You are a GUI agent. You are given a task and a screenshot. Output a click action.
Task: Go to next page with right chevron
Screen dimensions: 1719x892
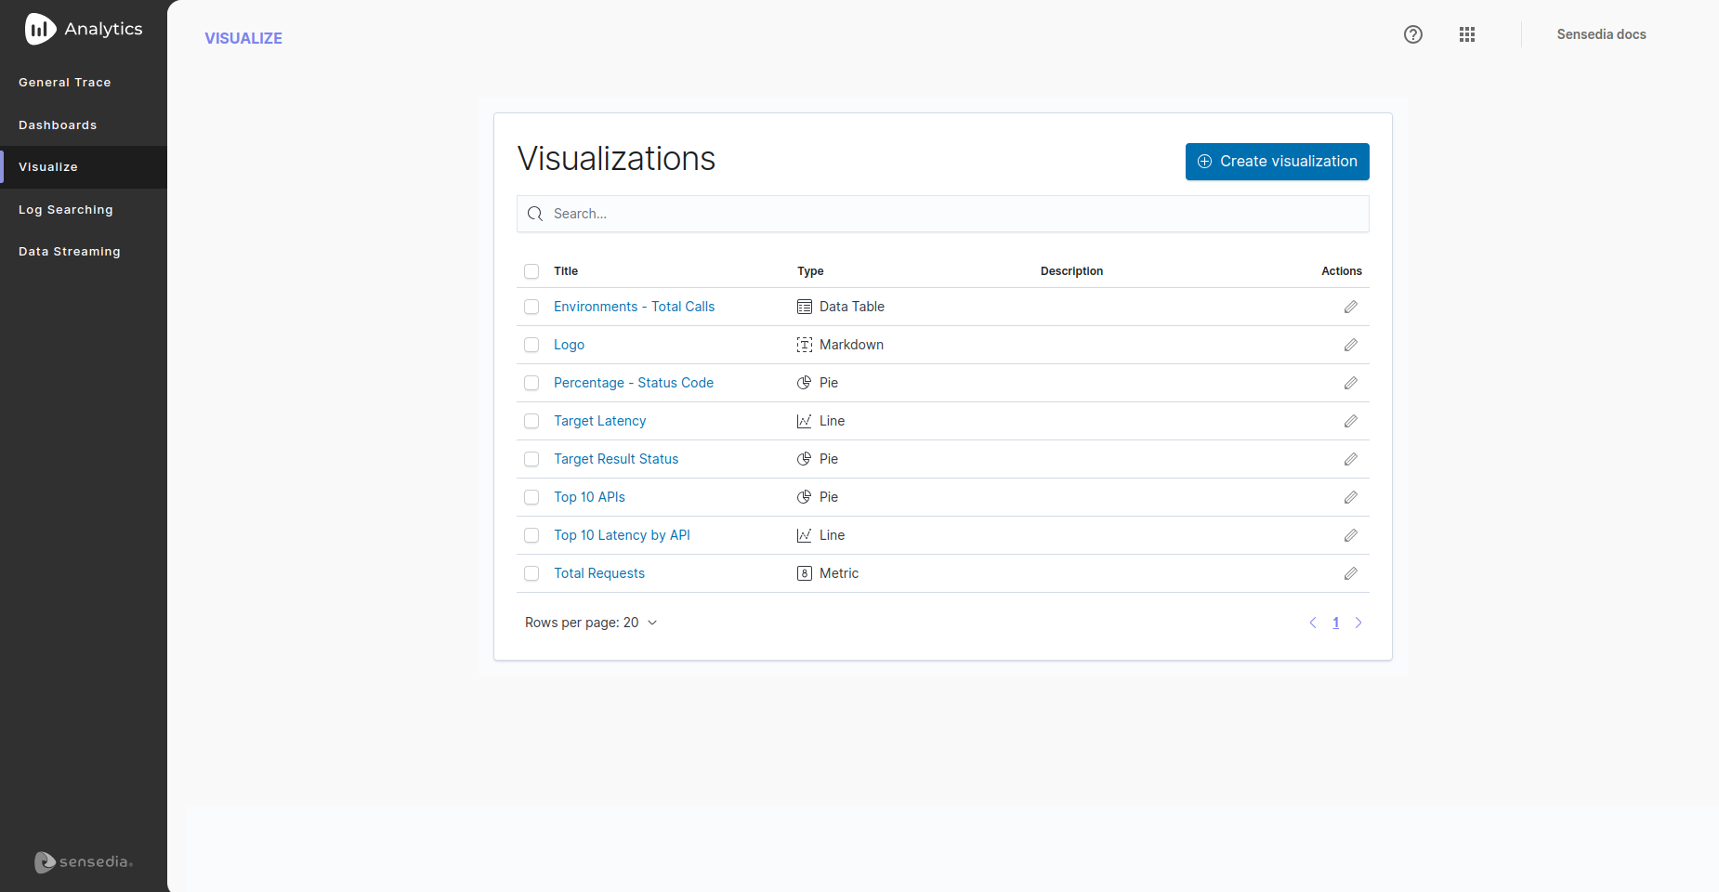point(1358,623)
